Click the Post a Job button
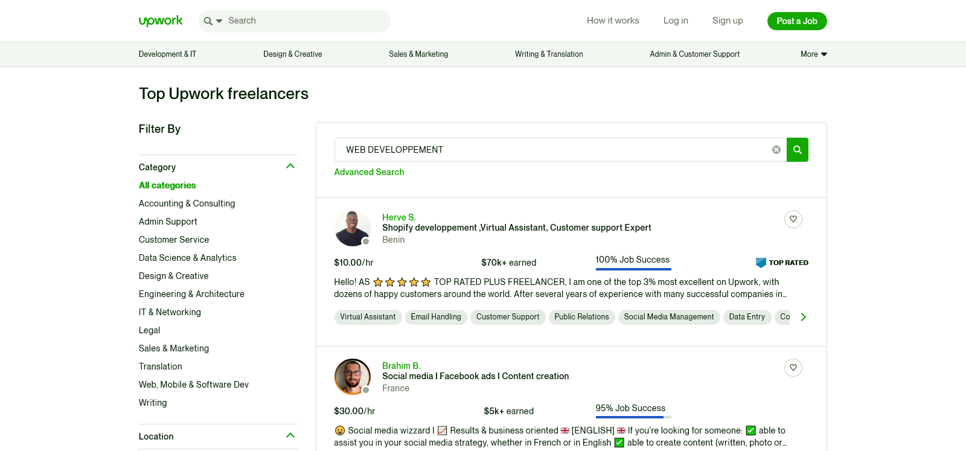The image size is (966, 451). [x=796, y=21]
